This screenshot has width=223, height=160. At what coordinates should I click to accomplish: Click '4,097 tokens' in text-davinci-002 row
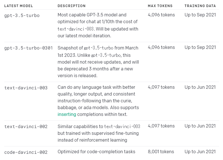pos(161,126)
